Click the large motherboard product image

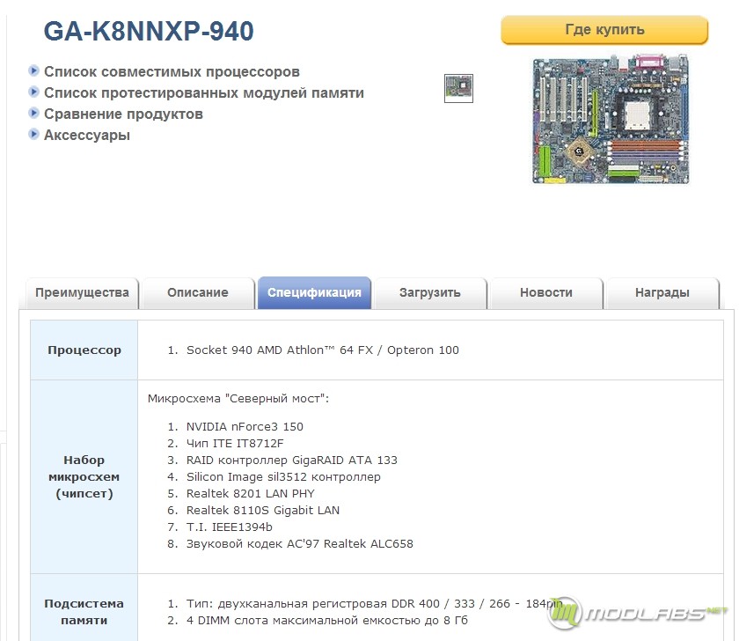[610, 119]
